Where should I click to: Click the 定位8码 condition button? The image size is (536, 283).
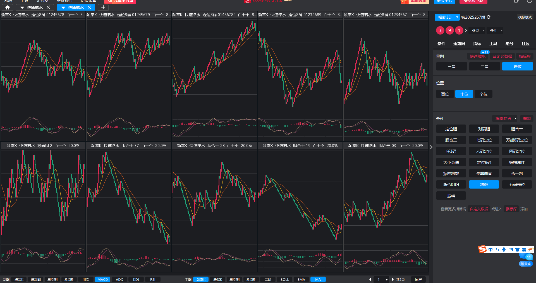[x=484, y=162]
